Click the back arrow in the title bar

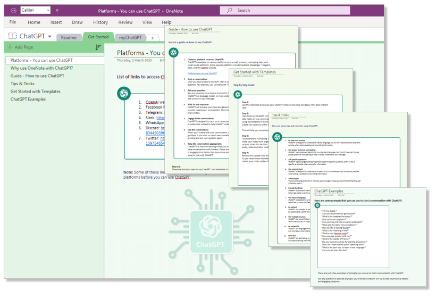click(x=13, y=11)
